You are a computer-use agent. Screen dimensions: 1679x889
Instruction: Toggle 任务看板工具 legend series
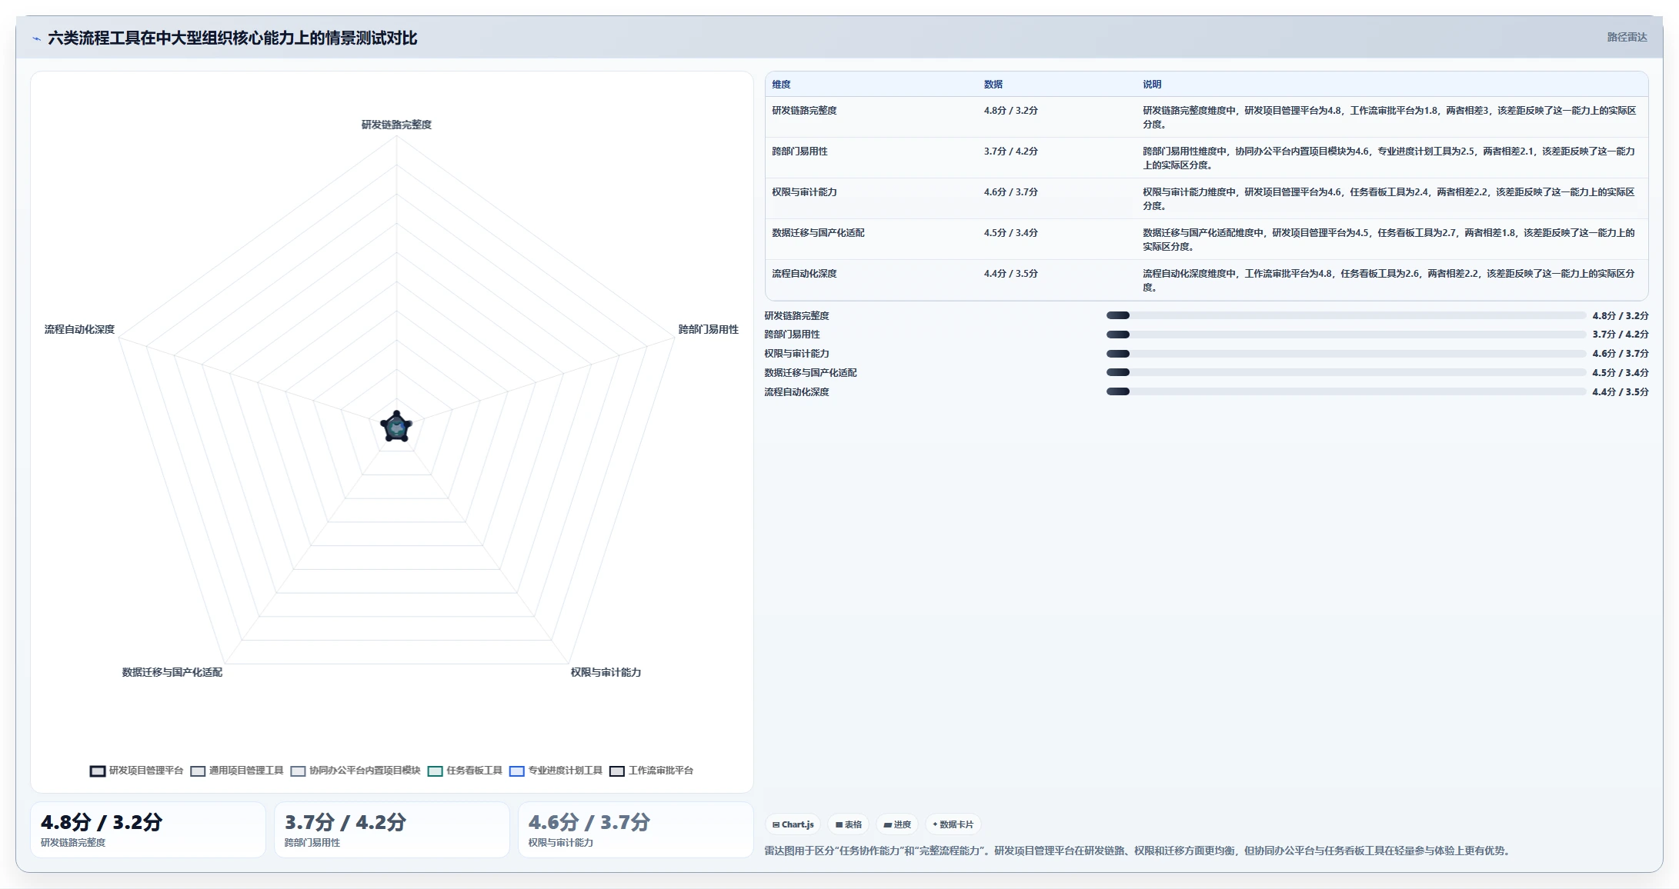[x=465, y=771]
